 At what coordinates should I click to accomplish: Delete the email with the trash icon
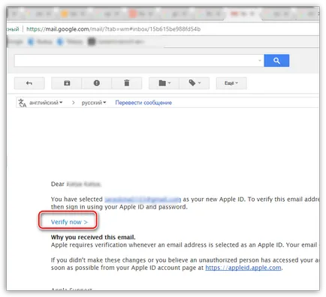coord(127,83)
